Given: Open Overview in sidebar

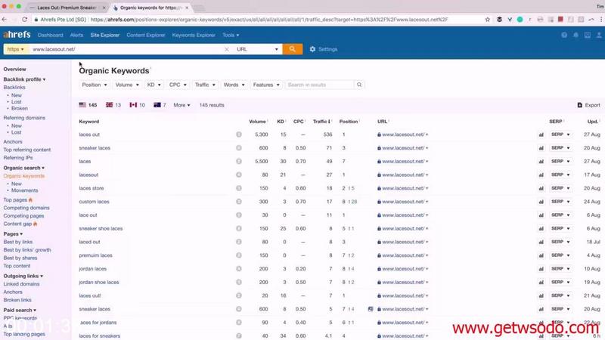Looking at the screenshot, I should (x=14, y=69).
